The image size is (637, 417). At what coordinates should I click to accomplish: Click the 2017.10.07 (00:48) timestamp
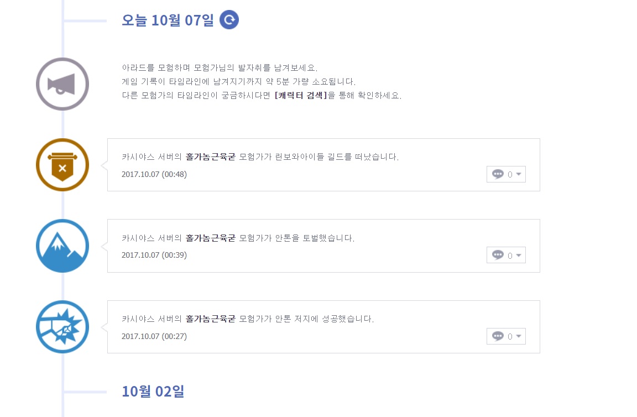[x=154, y=174]
